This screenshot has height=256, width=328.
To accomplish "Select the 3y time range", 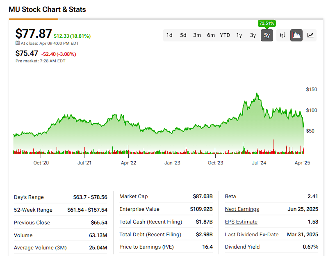I will pos(253,35).
